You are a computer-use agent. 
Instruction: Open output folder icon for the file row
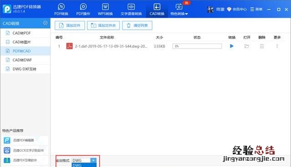pos(246,46)
